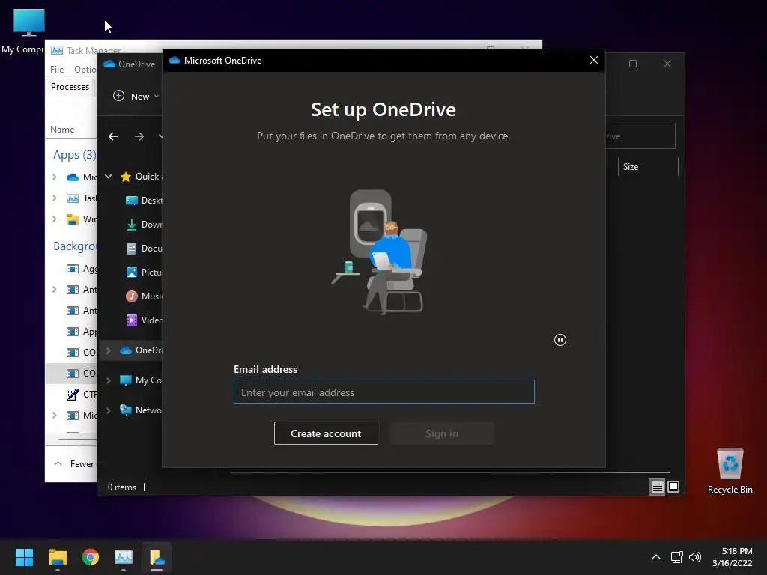Open Downloads in the navigation pane
767x575 pixels.
click(x=144, y=225)
